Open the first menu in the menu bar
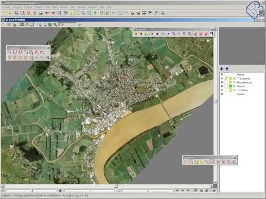266x199 pixels. click(x=6, y=7)
